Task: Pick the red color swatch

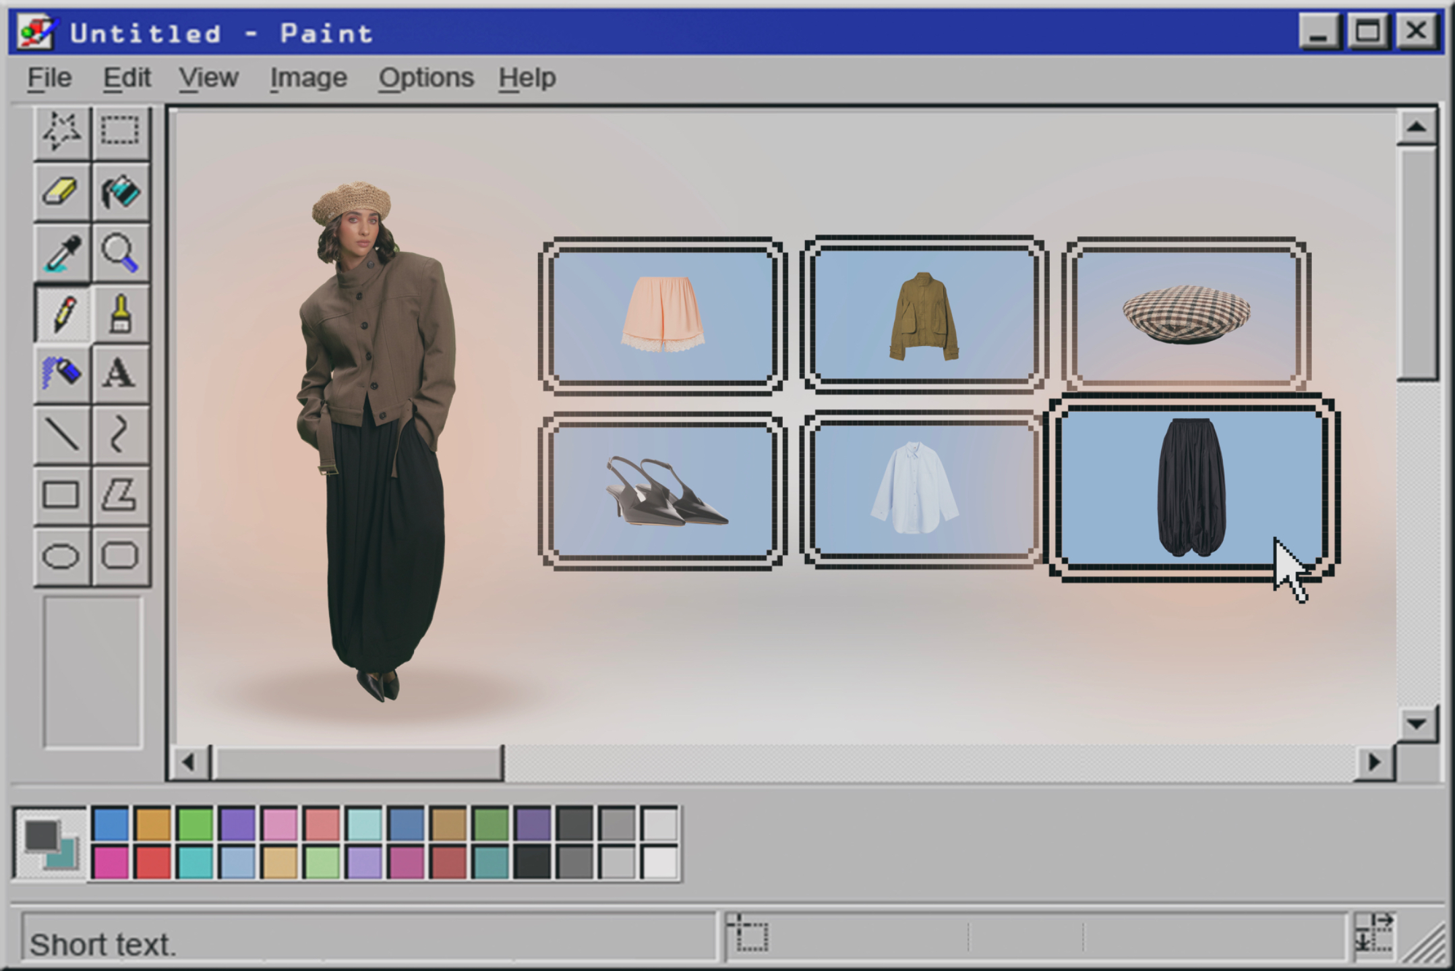Action: tap(153, 862)
